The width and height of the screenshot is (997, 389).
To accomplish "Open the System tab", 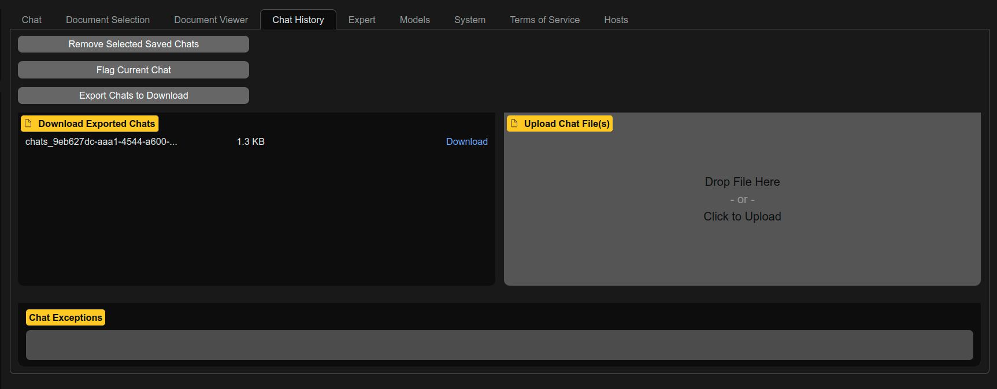I will [x=469, y=20].
